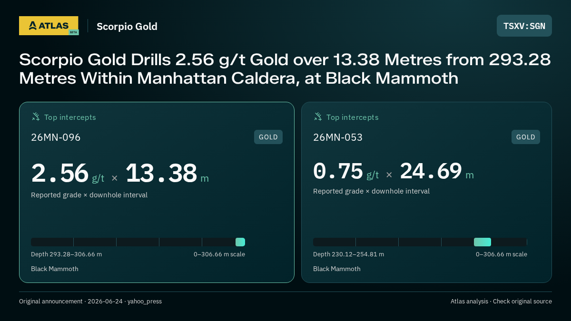Click the Atlas analysis disclaimer text
Screen dimensions: 571x321
pos(501,302)
